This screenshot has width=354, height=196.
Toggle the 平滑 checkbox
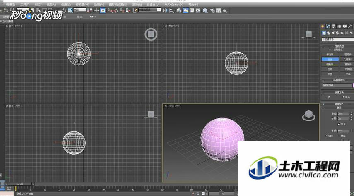pyautogui.click(x=339, y=124)
